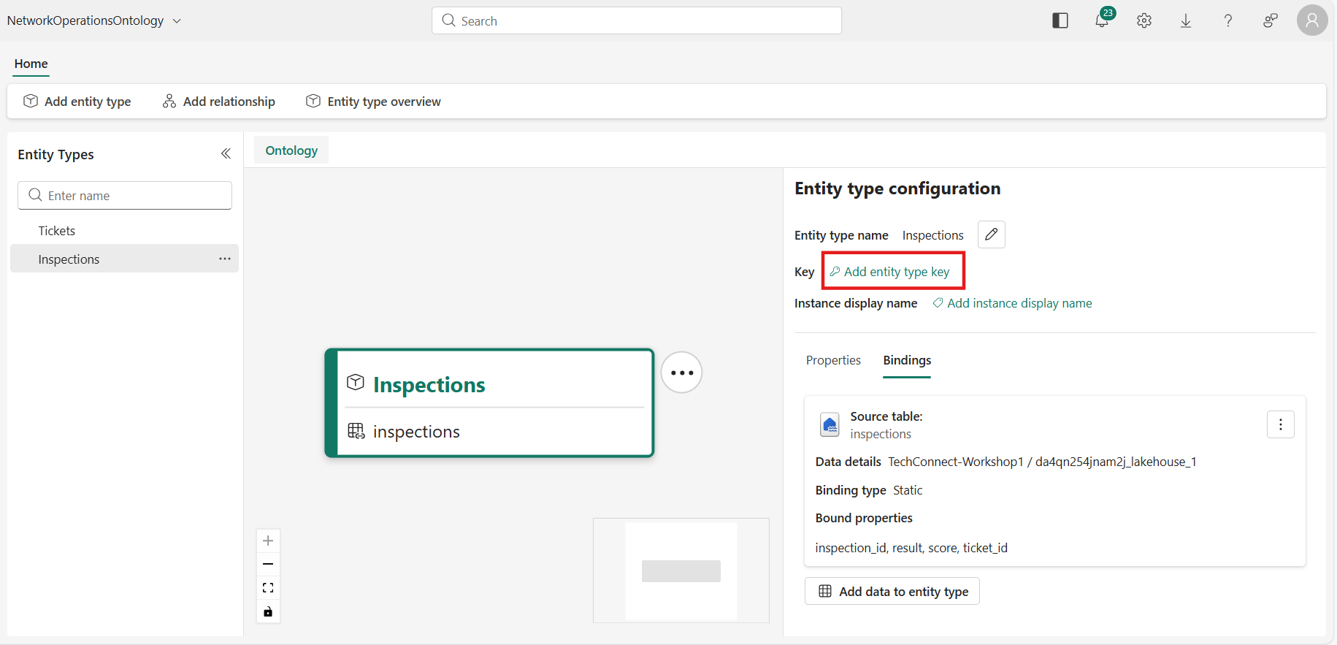Click the lakehouse source table icon
This screenshot has height=645, width=1337.
[x=830, y=424]
